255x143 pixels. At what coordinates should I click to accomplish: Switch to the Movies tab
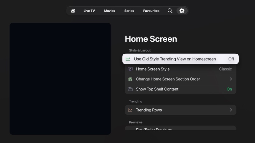click(x=109, y=11)
